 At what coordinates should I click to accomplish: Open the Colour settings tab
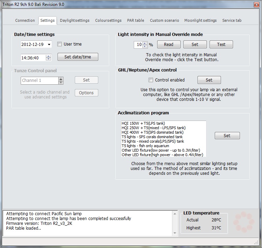[108, 20]
